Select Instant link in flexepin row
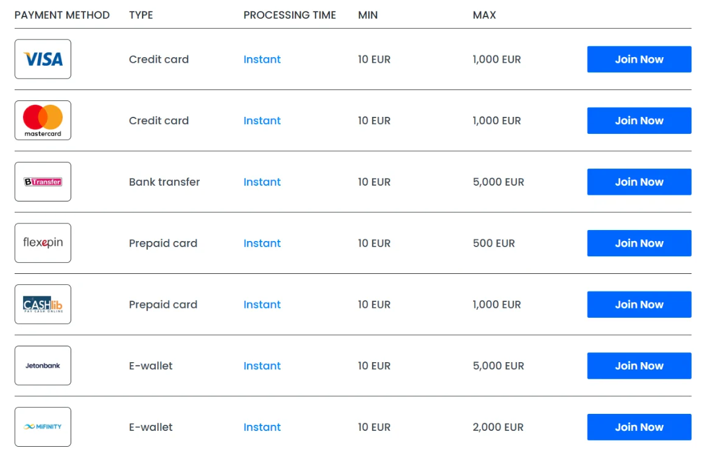 [x=262, y=243]
